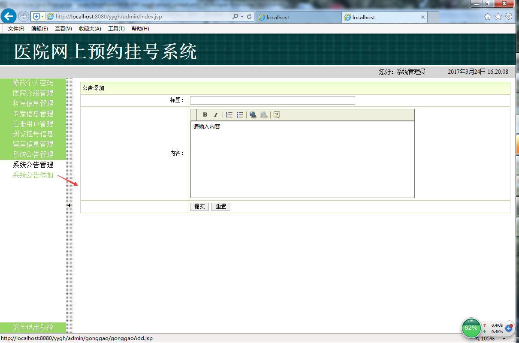The width and height of the screenshot is (519, 343).
Task: Open the 系统公告添加 submenu link
Action: (x=33, y=175)
